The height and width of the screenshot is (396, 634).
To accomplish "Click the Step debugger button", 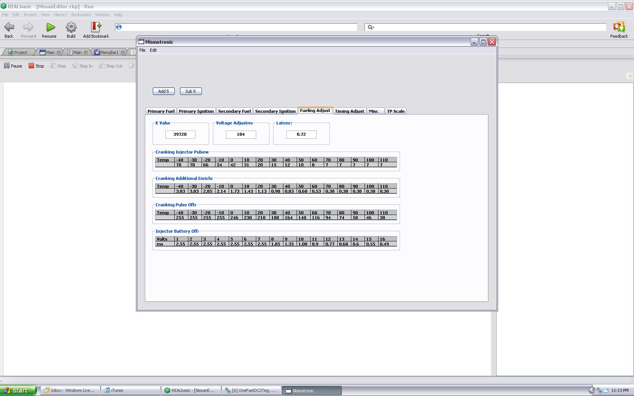I will 58,66.
